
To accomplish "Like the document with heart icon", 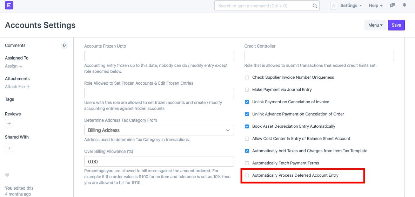I will [7, 175].
